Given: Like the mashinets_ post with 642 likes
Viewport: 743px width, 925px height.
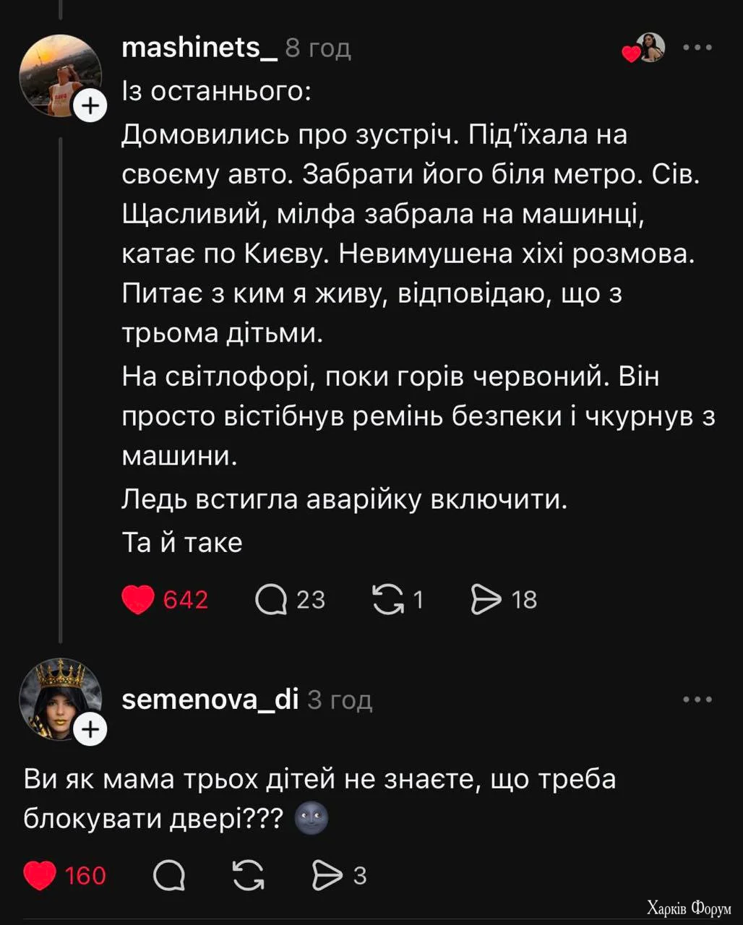Looking at the screenshot, I should [138, 600].
